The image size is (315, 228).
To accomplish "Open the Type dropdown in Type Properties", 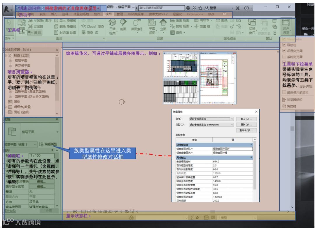I will pyautogui.click(x=211, y=125).
